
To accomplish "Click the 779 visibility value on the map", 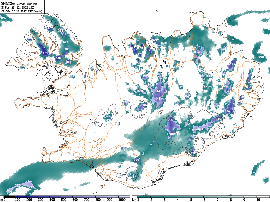I will (x=187, y=124).
